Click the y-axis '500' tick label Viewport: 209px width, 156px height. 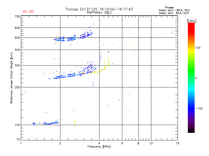point(17,38)
